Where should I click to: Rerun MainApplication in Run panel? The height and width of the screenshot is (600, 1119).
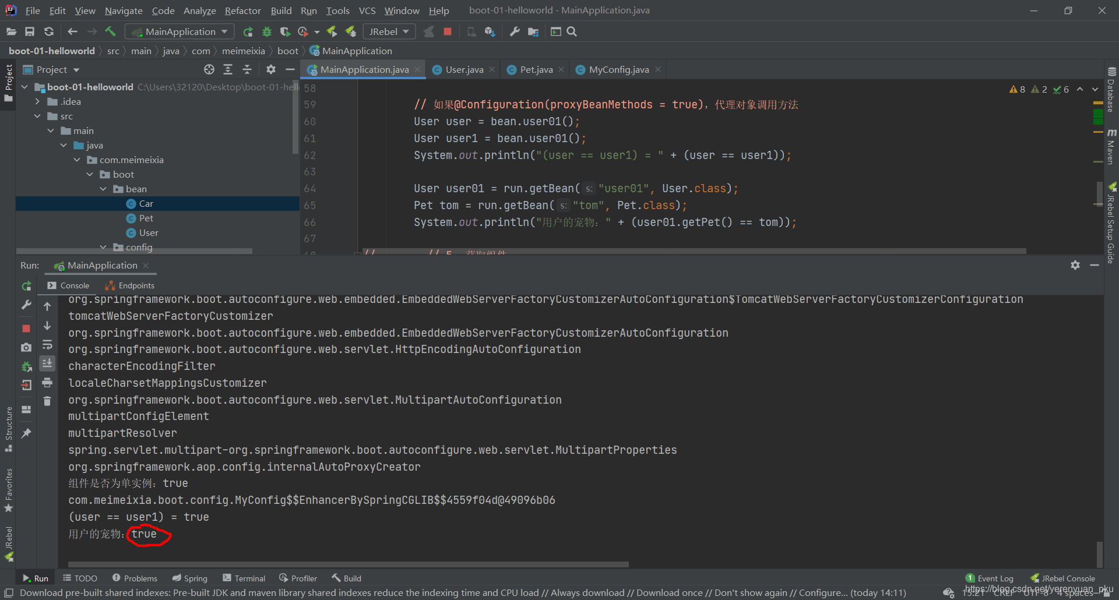point(26,286)
